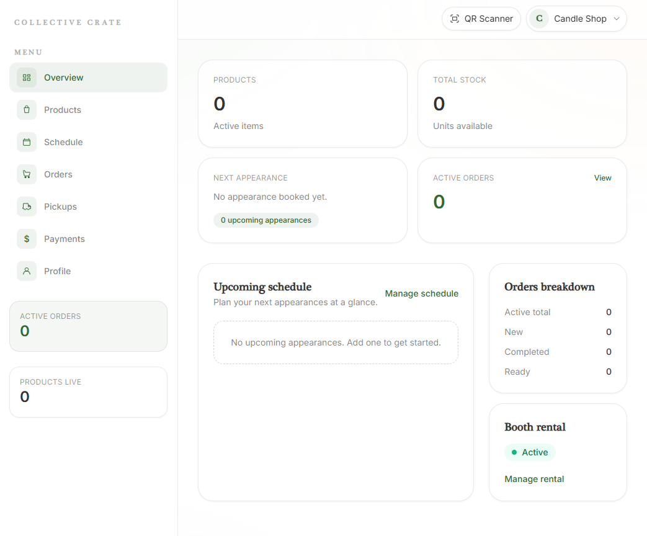
Task: Open the Candle Shop account dropdown
Action: point(576,19)
